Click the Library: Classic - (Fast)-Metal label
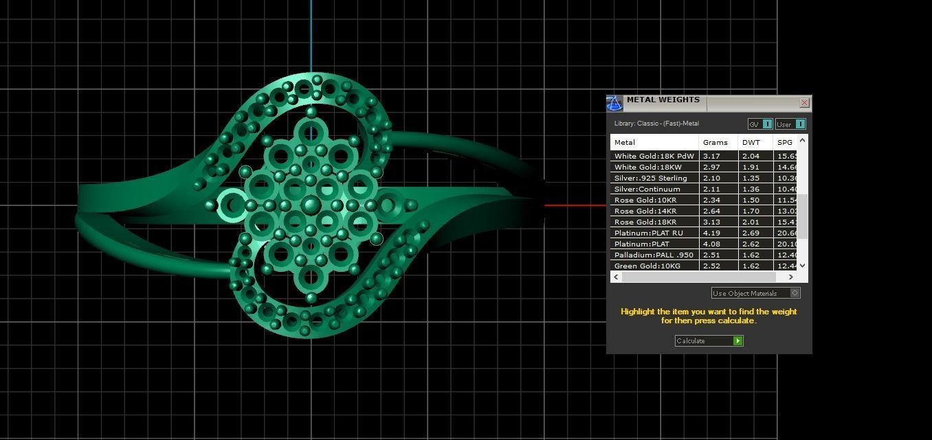The width and height of the screenshot is (932, 440). tap(656, 124)
